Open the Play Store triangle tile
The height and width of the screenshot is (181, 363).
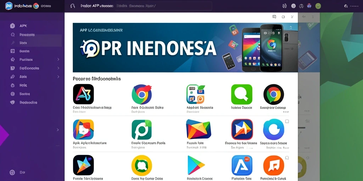coord(196,165)
